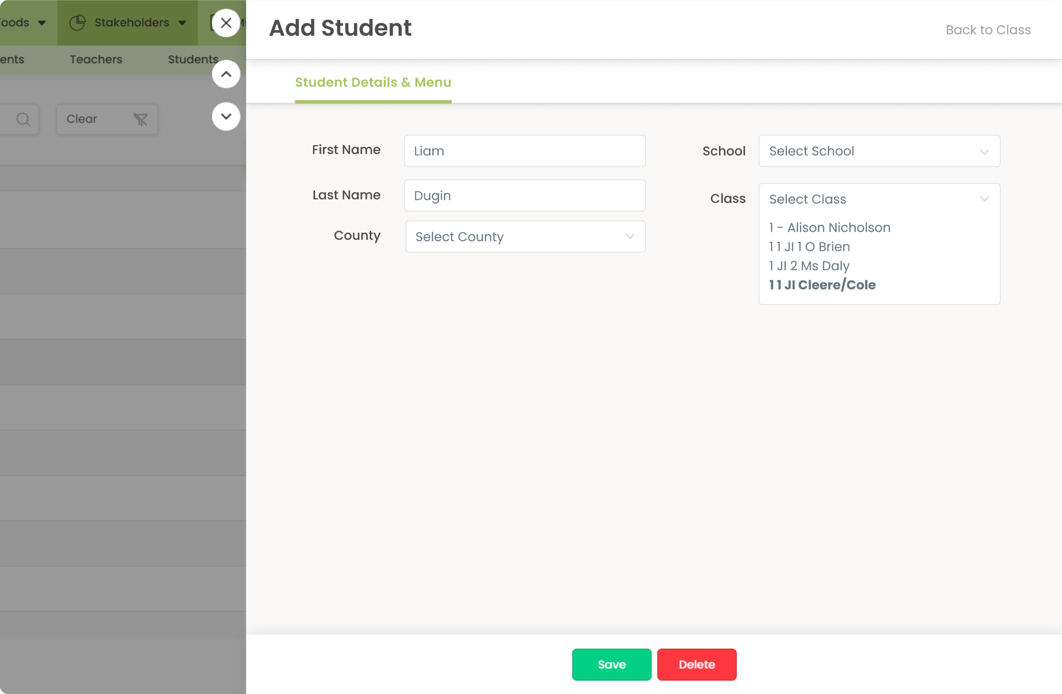Choose class 1 1 JI 1 O Brien

pyautogui.click(x=810, y=247)
